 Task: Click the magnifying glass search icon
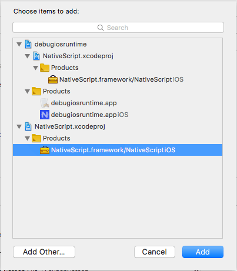point(101,28)
